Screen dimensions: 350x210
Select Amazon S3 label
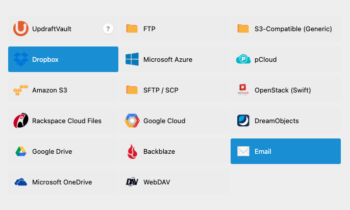(49, 90)
